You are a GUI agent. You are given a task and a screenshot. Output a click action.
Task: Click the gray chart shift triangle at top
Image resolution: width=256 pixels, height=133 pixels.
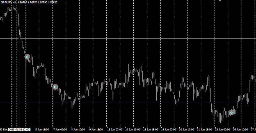pos(220,1)
